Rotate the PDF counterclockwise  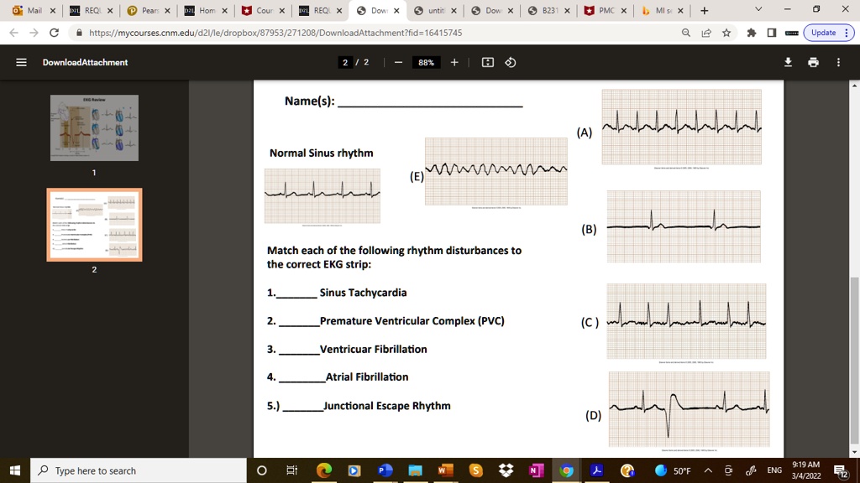pyautogui.click(x=511, y=62)
